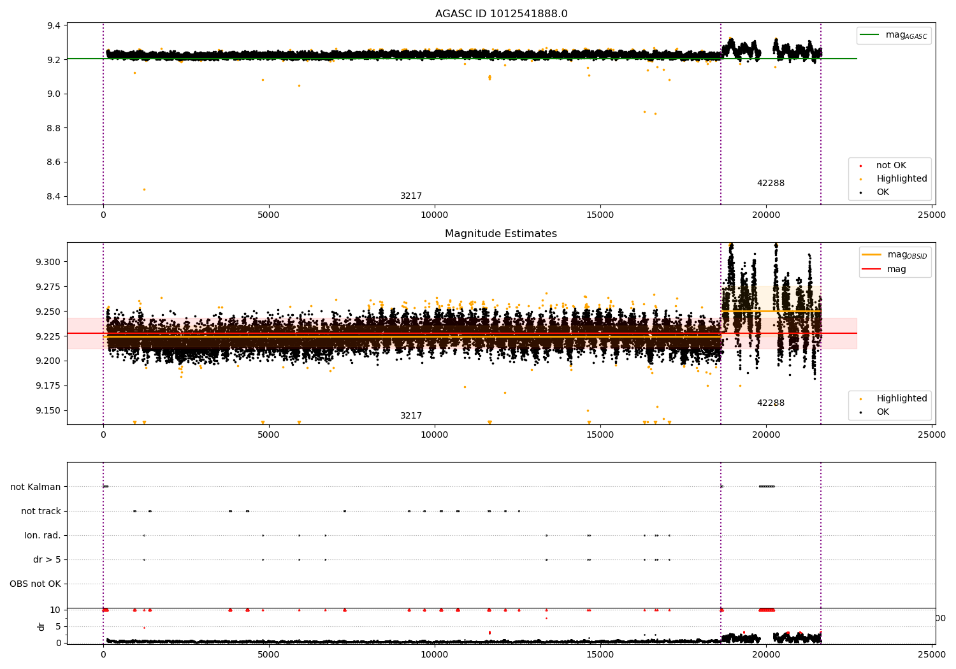Click the 'Highlighted' legend entry in top plot
Image resolution: width=956 pixels, height=669 pixels.
(901, 179)
